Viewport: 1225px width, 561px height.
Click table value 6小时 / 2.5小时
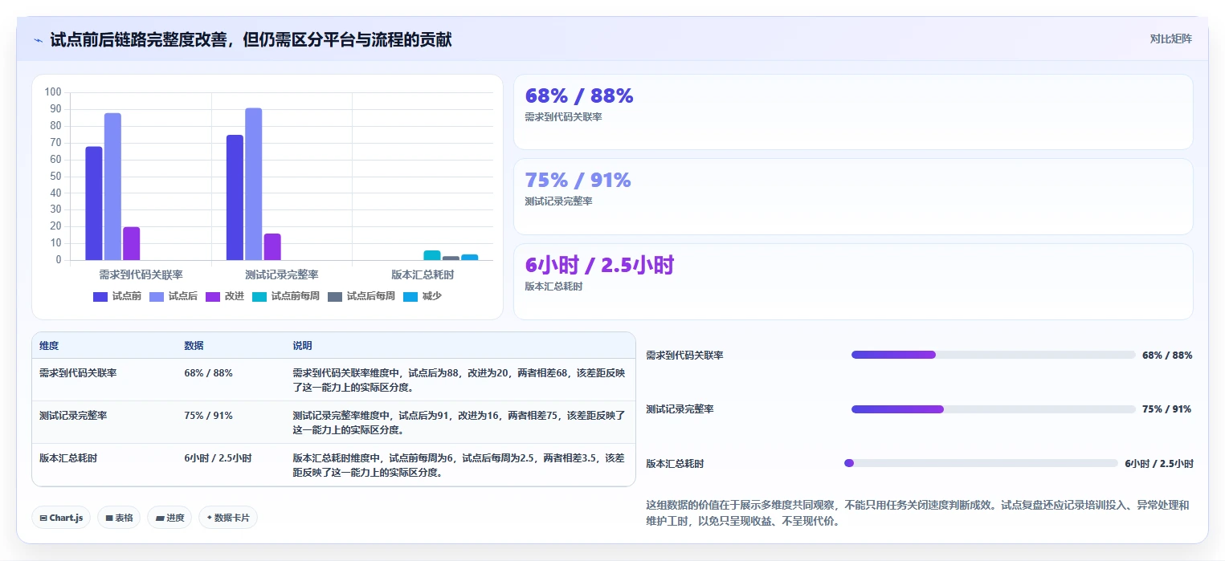[x=218, y=458]
